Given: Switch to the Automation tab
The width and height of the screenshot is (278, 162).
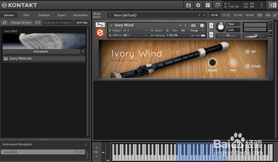Looking at the screenshot, I should click(81, 15).
